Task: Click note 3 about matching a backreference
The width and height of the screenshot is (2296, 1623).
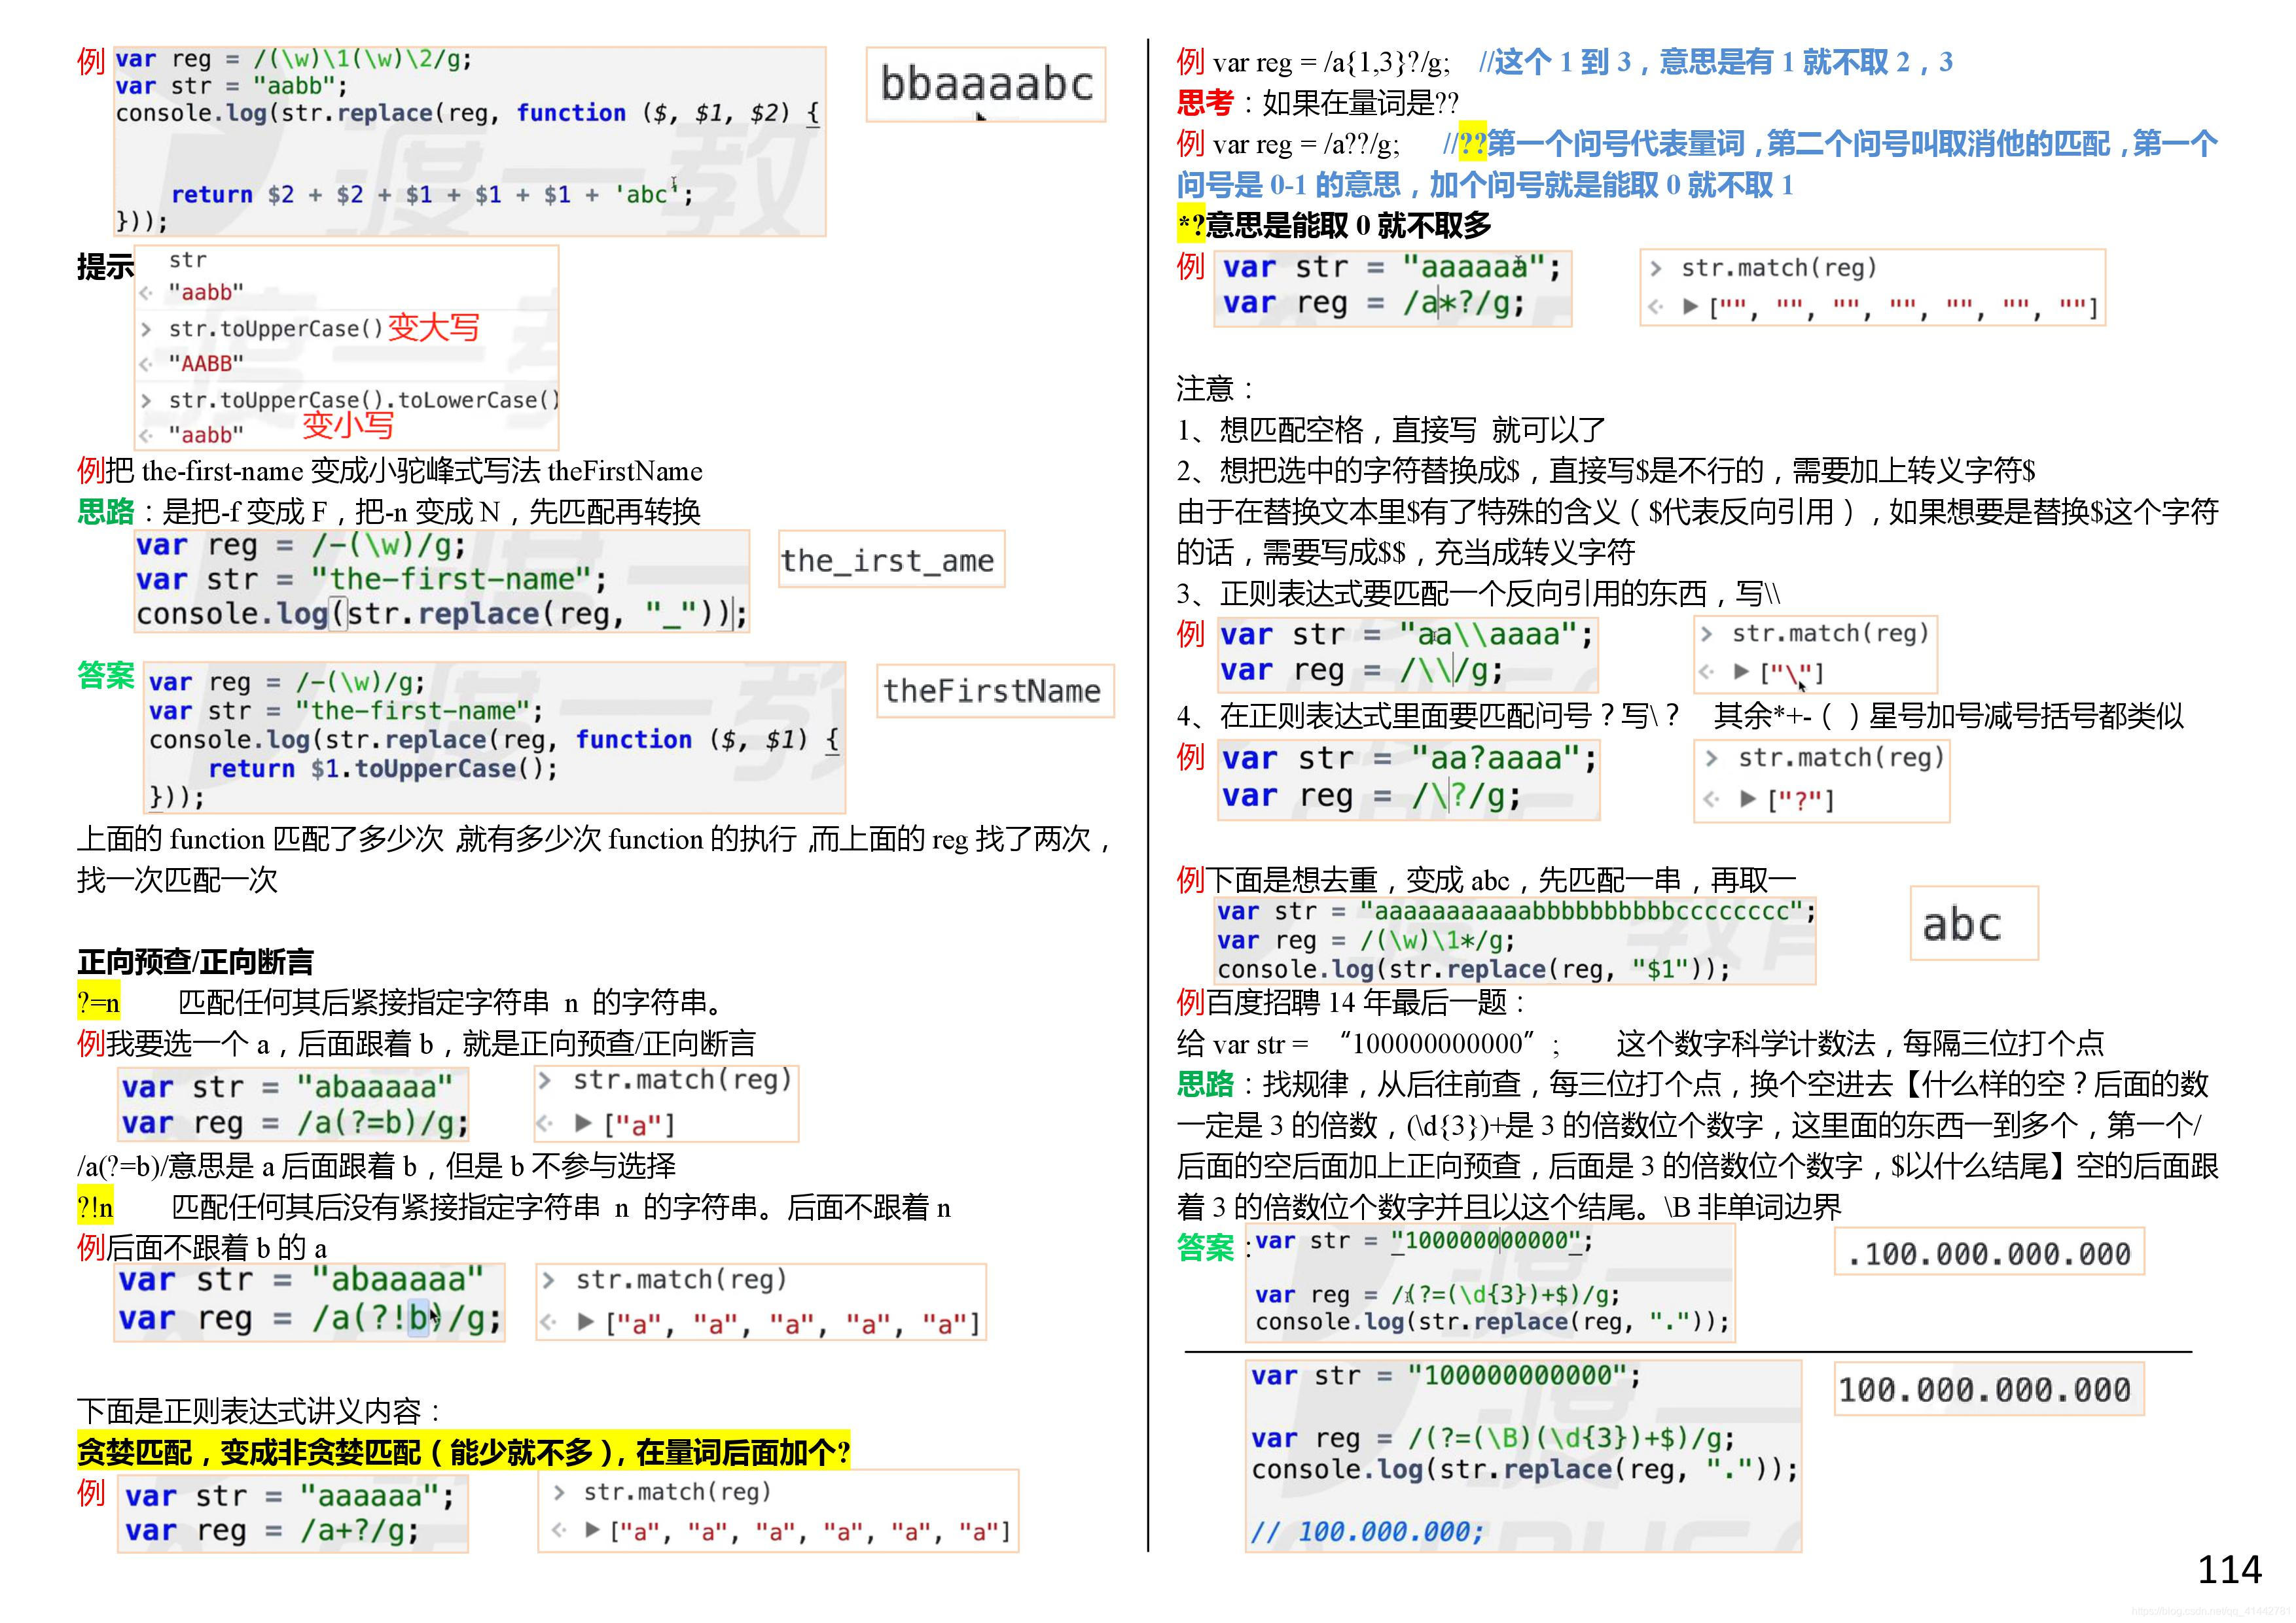Action: point(1478,593)
